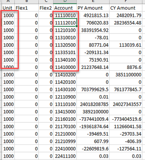
Task: Select account cell 13415000
Action: (65, 112)
